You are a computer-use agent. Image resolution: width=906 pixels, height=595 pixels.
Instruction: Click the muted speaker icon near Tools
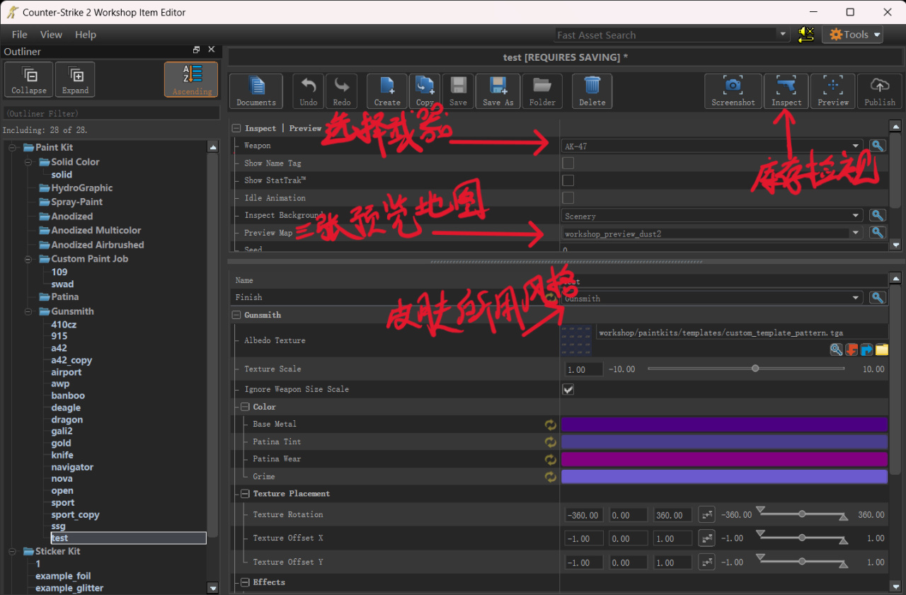coord(805,35)
